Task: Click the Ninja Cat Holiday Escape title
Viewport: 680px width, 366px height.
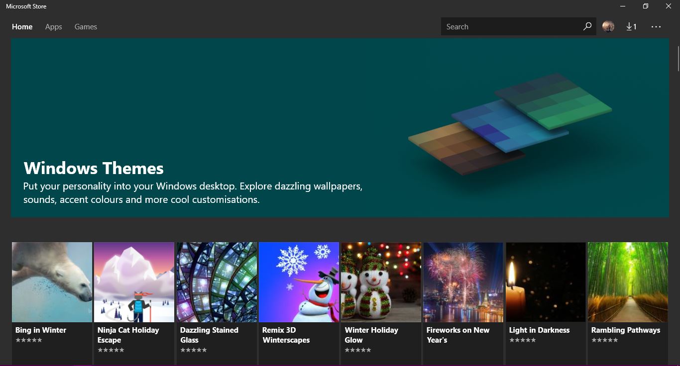Action: (128, 335)
